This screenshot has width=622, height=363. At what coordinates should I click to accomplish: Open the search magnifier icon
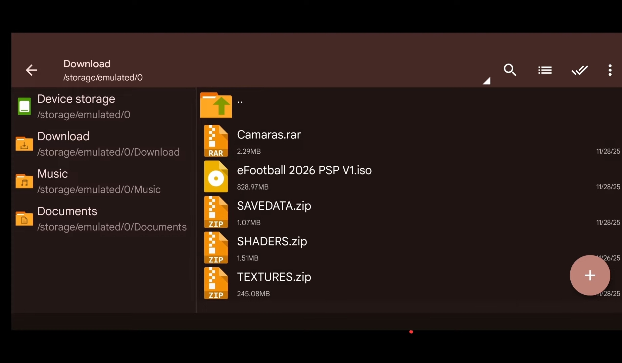pyautogui.click(x=510, y=70)
